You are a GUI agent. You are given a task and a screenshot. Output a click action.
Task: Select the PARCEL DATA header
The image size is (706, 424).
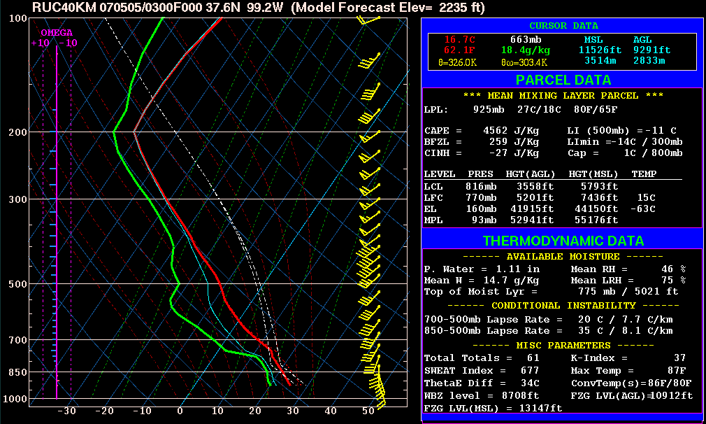coord(561,80)
